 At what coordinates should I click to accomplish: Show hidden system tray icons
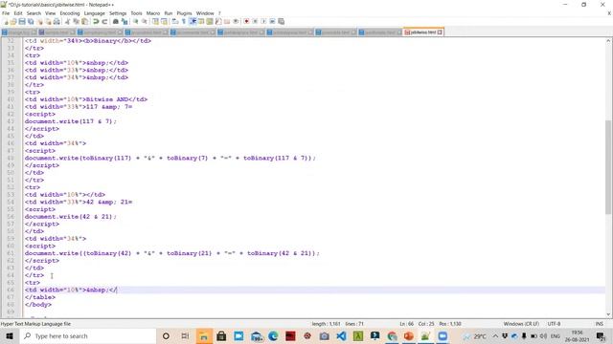click(x=495, y=335)
